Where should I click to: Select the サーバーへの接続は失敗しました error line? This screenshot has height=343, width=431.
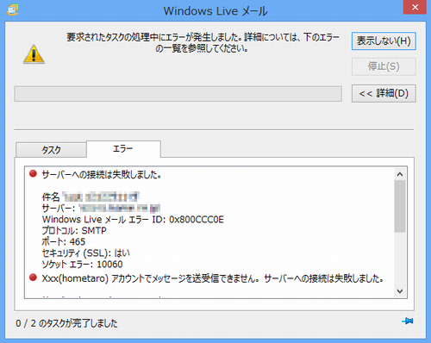[102, 174]
